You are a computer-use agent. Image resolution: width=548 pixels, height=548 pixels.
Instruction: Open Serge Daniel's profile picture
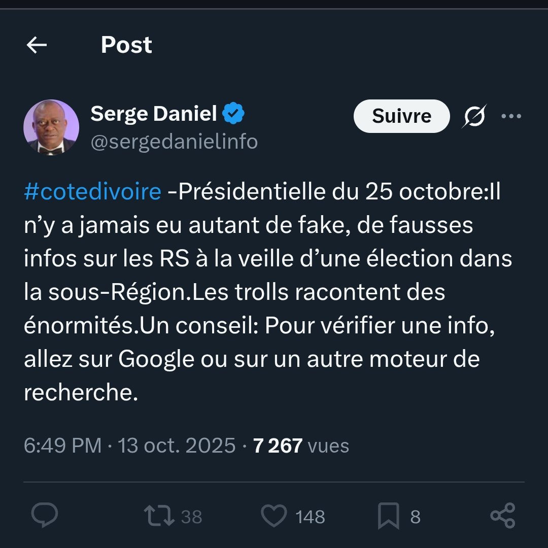point(51,127)
